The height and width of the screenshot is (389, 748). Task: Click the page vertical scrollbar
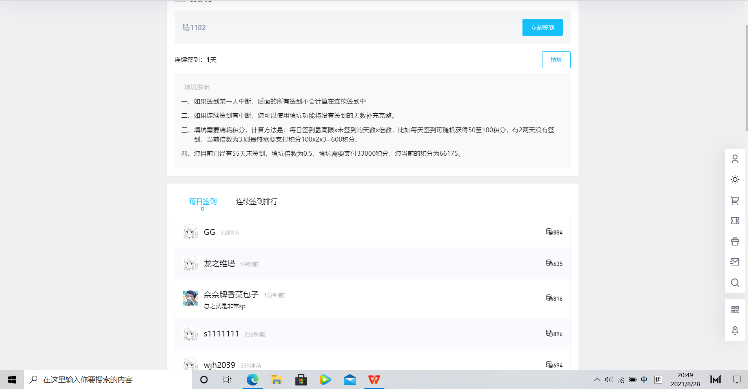[746, 78]
